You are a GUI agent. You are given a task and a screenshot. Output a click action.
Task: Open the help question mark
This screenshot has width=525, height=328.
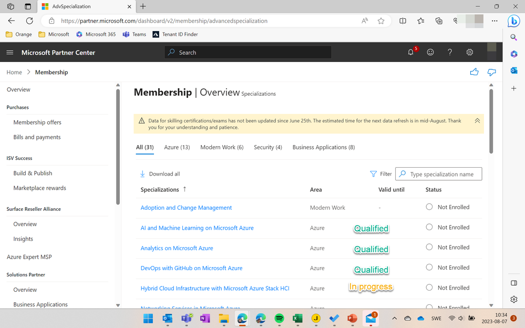(450, 52)
